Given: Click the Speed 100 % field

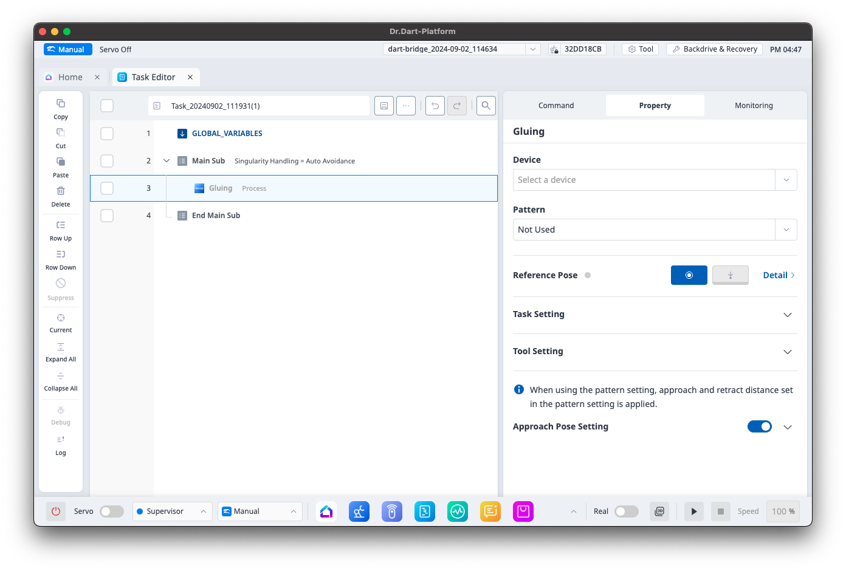Looking at the screenshot, I should tap(782, 511).
